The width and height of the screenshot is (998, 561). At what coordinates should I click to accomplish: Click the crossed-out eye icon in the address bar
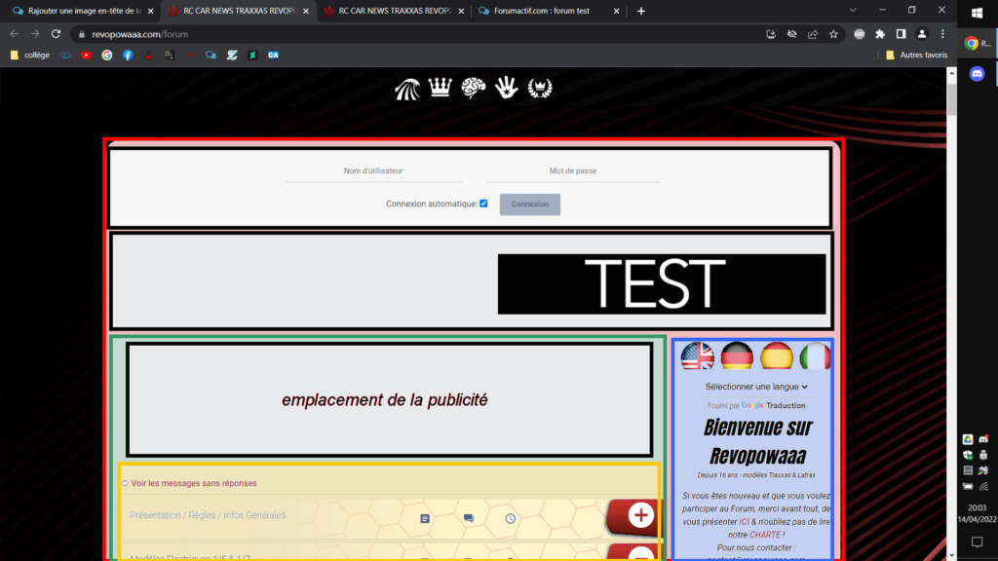coord(791,34)
